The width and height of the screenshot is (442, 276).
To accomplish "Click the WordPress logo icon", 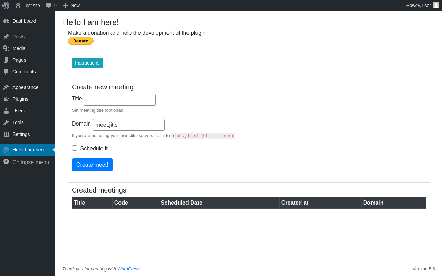I will 6,6.
